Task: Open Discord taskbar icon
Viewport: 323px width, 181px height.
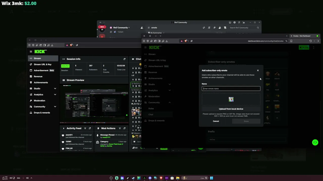Action: pyautogui.click(x=150, y=178)
